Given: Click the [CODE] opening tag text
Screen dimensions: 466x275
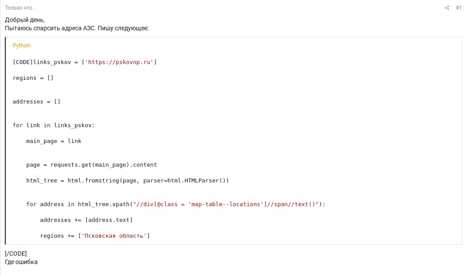Looking at the screenshot, I should point(23,62).
